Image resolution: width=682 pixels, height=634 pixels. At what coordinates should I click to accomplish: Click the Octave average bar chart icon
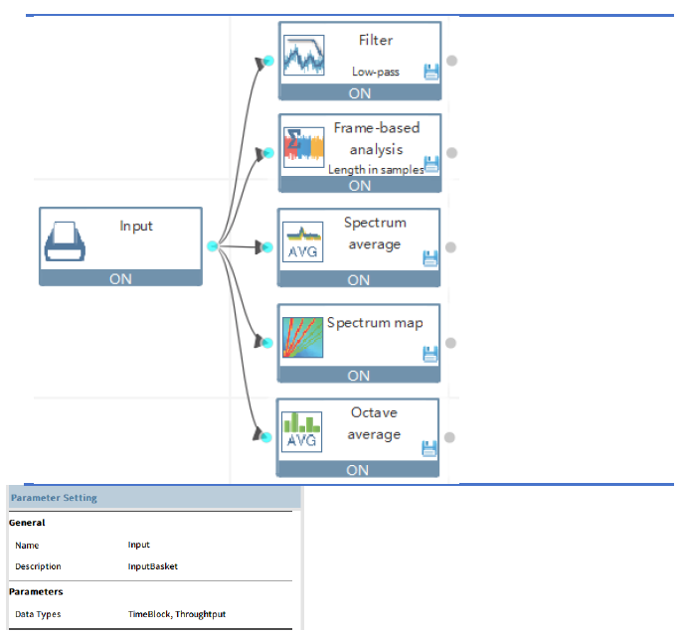301,432
